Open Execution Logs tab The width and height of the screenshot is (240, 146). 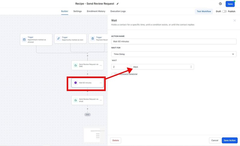click(118, 11)
